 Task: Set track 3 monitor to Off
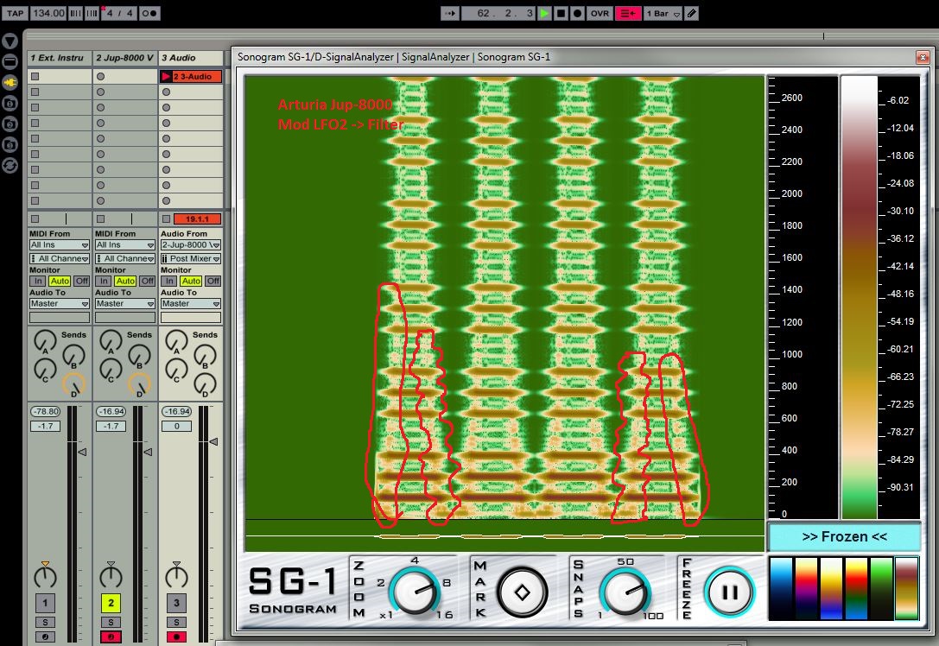pyautogui.click(x=213, y=281)
